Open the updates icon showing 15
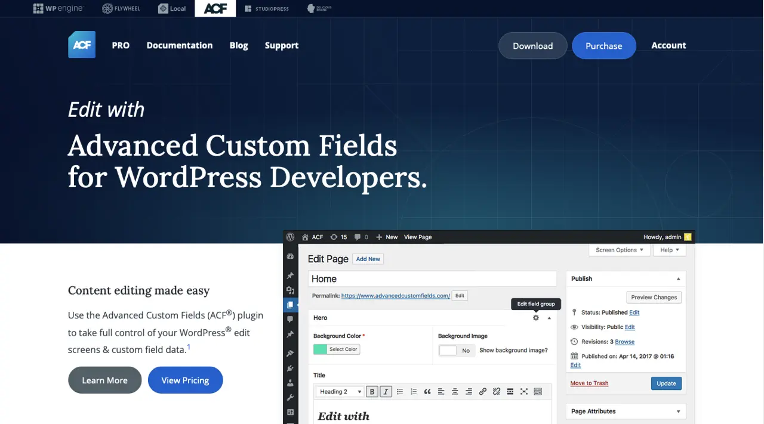Image resolution: width=764 pixels, height=424 pixels. (x=338, y=237)
